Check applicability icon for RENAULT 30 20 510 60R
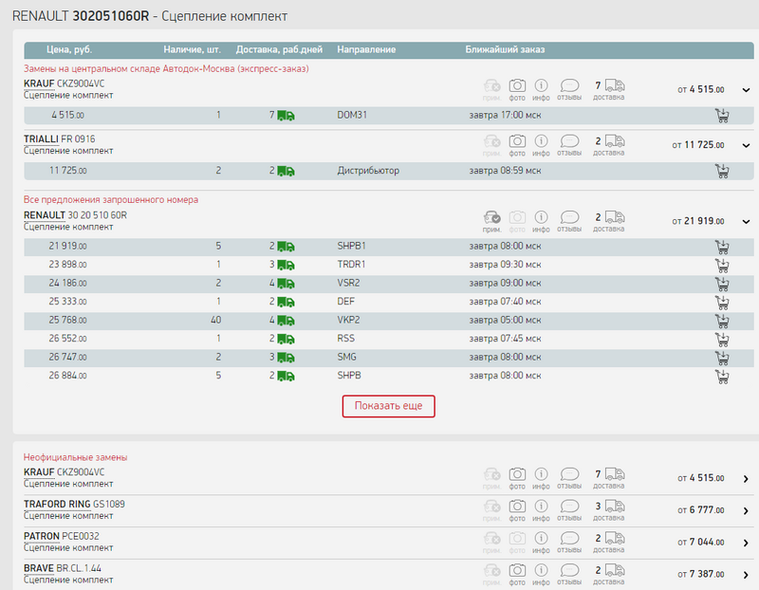 click(x=491, y=221)
